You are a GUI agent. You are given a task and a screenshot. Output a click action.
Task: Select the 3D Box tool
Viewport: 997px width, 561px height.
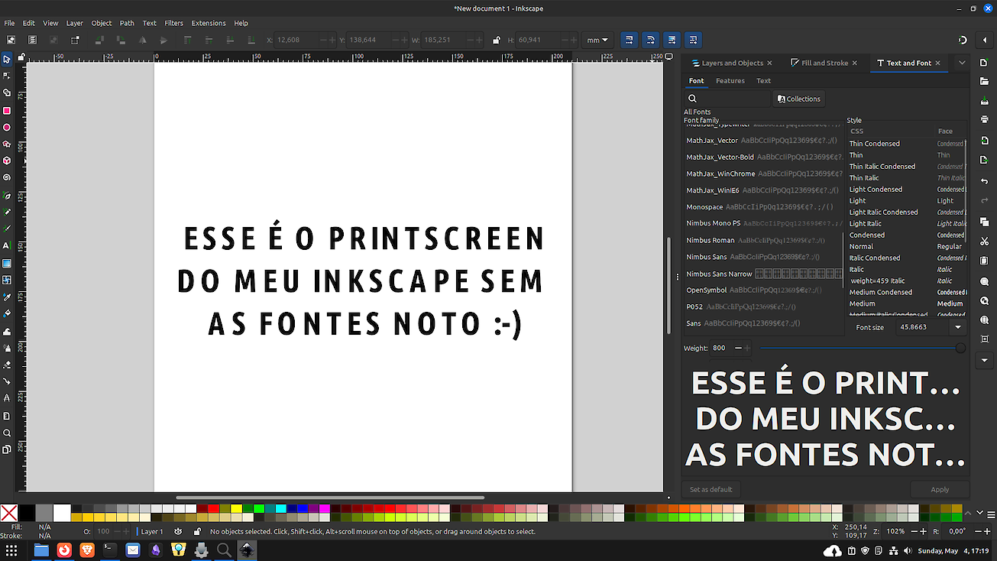(x=7, y=161)
